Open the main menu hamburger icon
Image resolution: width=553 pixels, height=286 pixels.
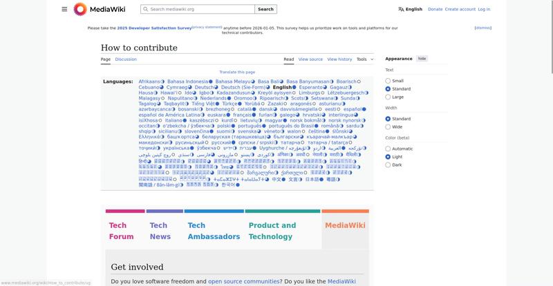64,9
